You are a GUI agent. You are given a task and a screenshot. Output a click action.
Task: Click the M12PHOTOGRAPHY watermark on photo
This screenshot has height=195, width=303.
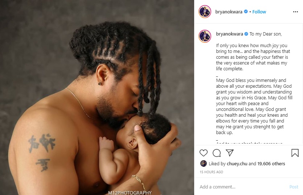[130, 193]
